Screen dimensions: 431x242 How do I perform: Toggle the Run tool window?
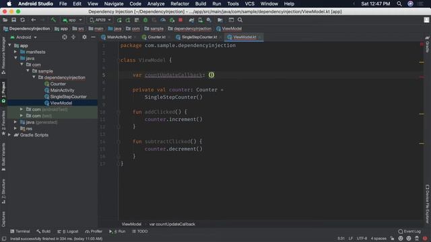click(117, 231)
